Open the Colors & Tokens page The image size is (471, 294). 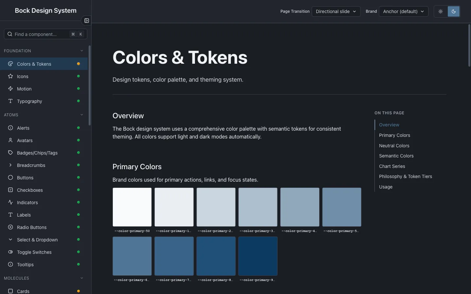[x=44, y=64]
